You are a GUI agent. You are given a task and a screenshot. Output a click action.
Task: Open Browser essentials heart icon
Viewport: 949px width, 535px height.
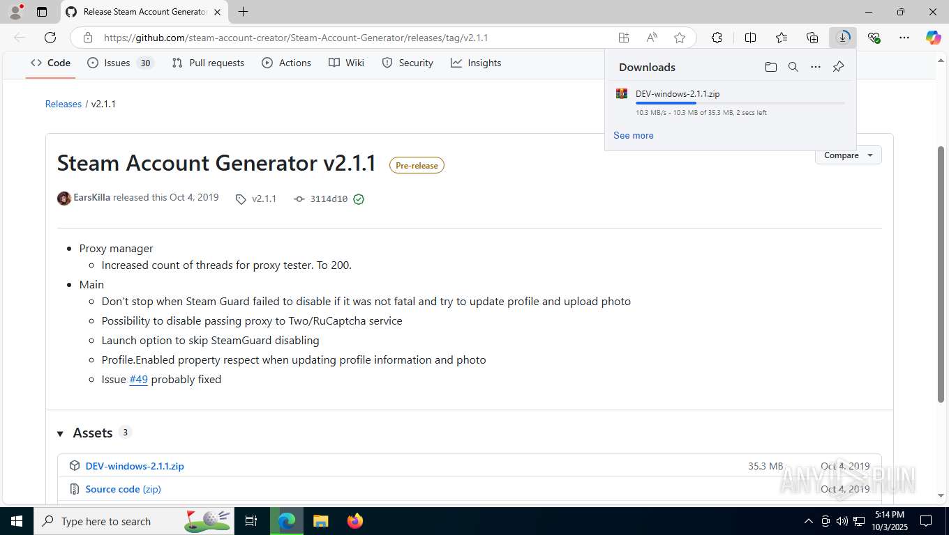[x=874, y=38]
